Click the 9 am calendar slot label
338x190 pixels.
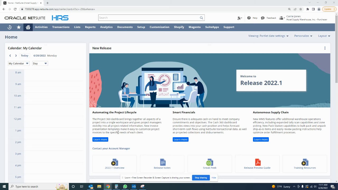coord(18,84)
